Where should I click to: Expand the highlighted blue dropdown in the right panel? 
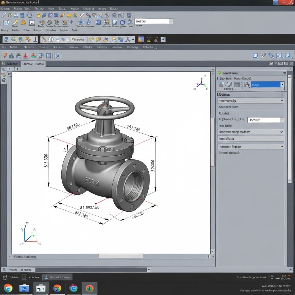[x=282, y=84]
